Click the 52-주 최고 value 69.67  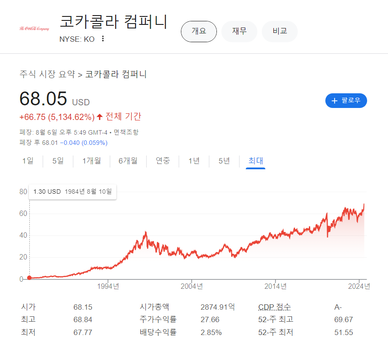point(344,320)
